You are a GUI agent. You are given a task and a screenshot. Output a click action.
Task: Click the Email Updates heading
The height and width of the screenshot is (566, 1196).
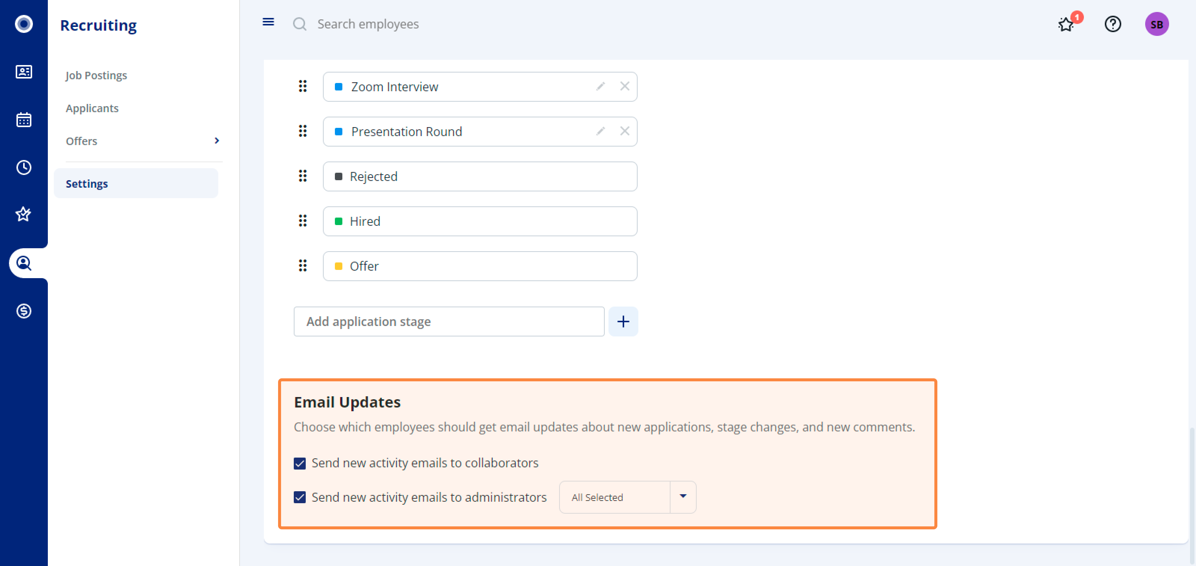347,402
